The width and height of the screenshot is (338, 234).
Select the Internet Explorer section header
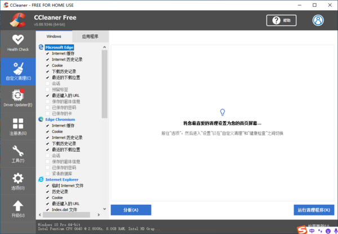(x=62, y=179)
